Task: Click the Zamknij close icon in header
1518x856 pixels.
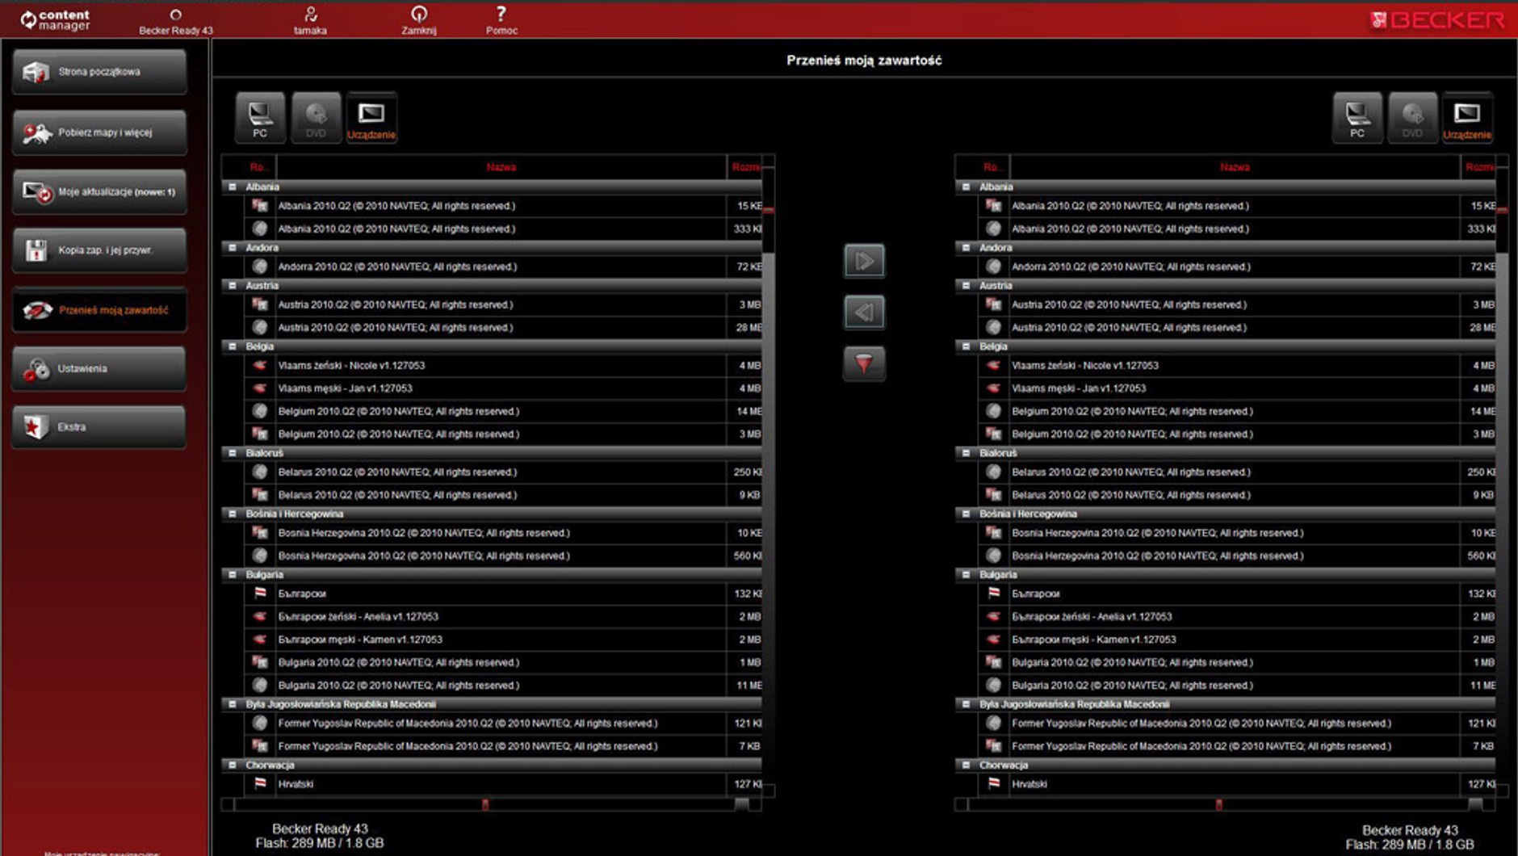Action: 418,20
